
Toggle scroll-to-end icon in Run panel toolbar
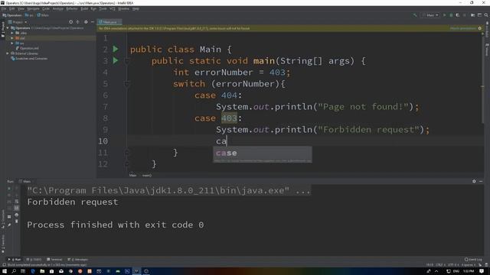coord(17,208)
